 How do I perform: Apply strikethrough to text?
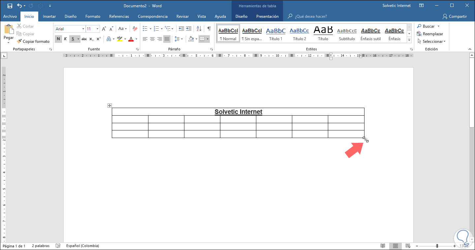pyautogui.click(x=84, y=39)
